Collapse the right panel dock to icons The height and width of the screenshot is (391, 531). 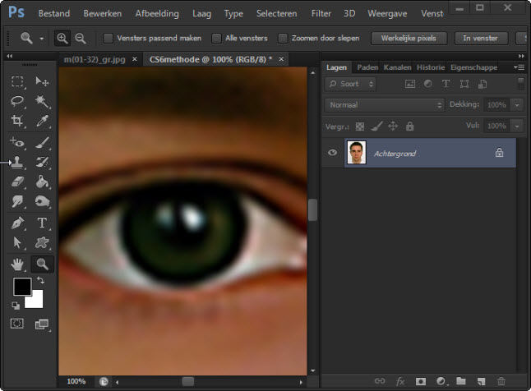521,56
